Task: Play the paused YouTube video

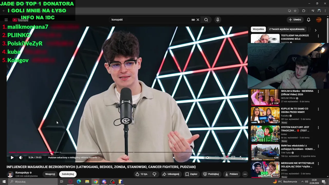Action: [12, 158]
